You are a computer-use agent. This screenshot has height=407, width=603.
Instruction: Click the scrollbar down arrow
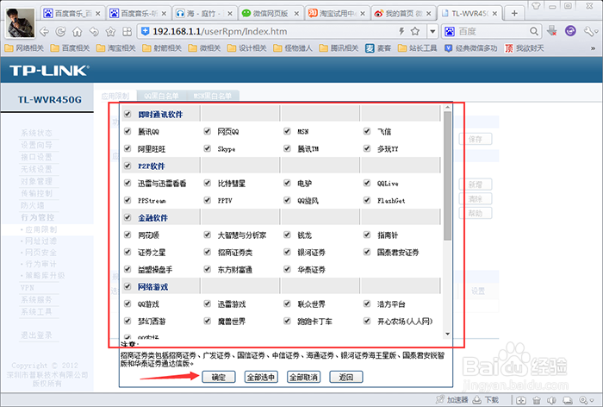[447, 334]
